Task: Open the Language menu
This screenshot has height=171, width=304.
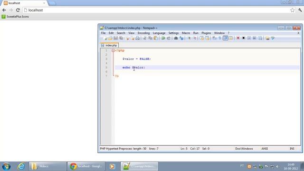Action: (159, 33)
